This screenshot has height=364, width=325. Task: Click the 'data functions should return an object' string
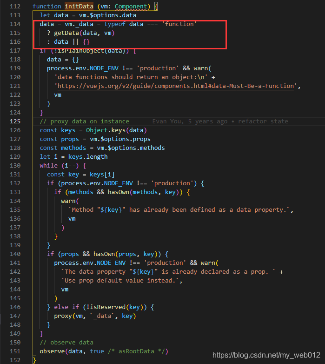131,77
